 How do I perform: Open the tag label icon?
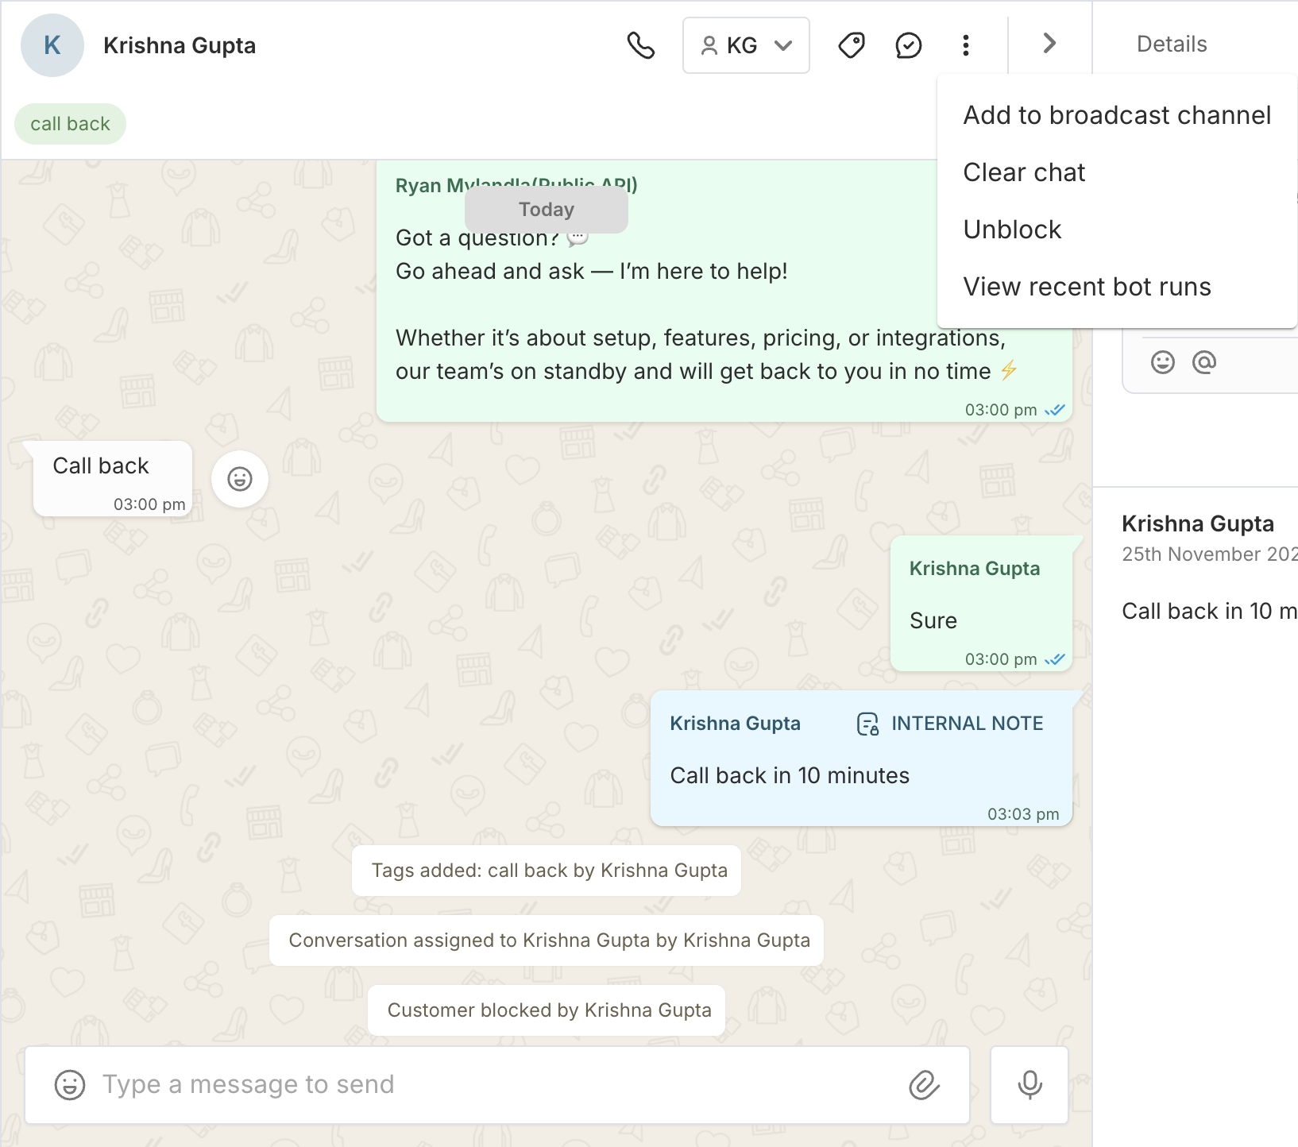[x=851, y=45]
